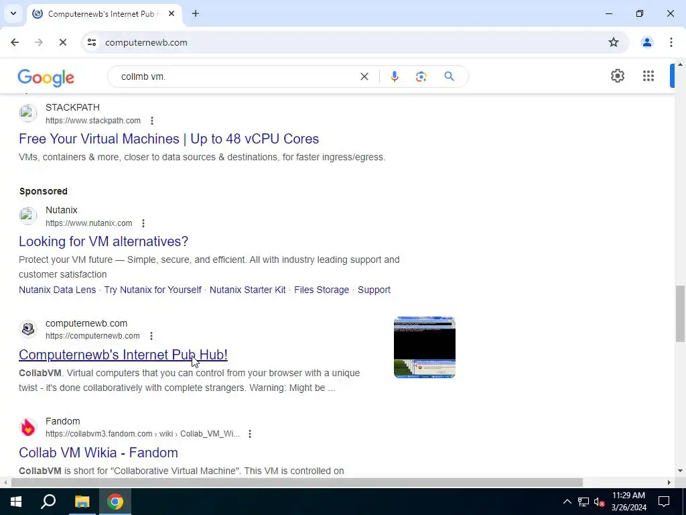Open network status tray icon
This screenshot has width=686, height=515.
[x=584, y=502]
